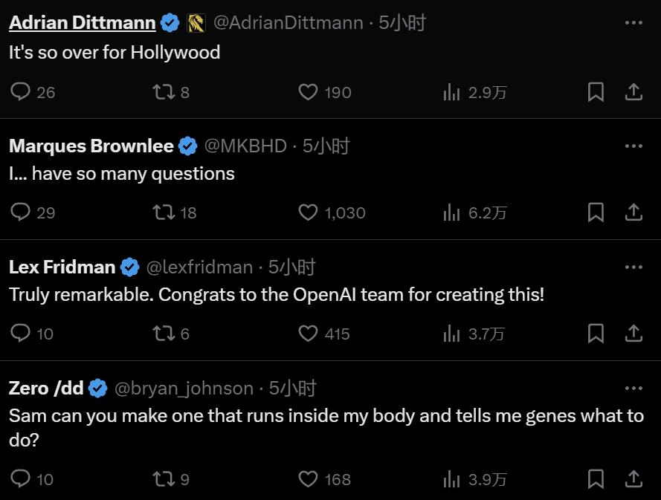Retweet Marques Brownlee's "so many questions" tweet
Viewport: 661px width, 500px height.
tap(163, 212)
